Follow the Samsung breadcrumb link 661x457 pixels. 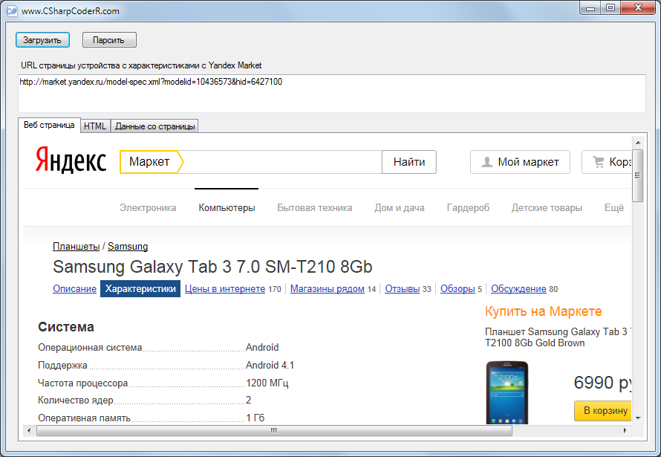point(128,246)
